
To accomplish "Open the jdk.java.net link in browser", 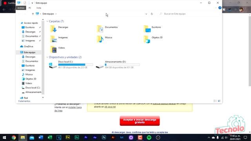I will 110,107.
